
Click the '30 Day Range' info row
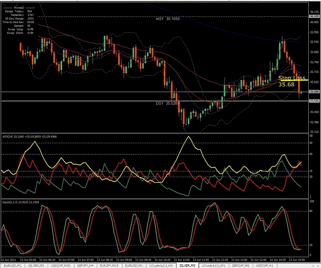click(x=18, y=18)
